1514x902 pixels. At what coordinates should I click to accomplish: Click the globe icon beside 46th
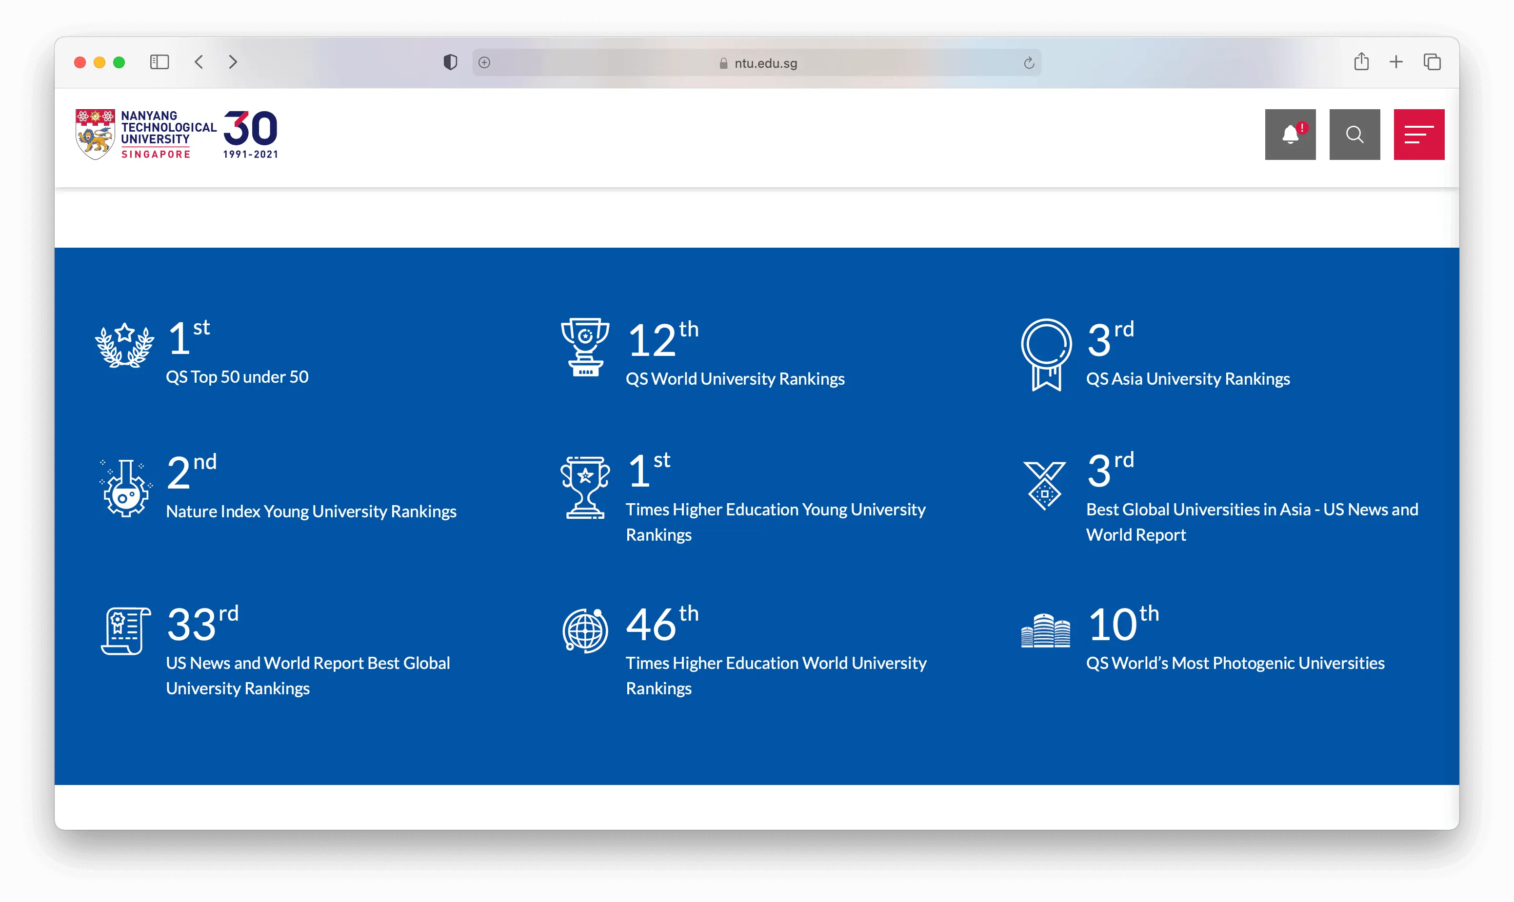coord(585,631)
